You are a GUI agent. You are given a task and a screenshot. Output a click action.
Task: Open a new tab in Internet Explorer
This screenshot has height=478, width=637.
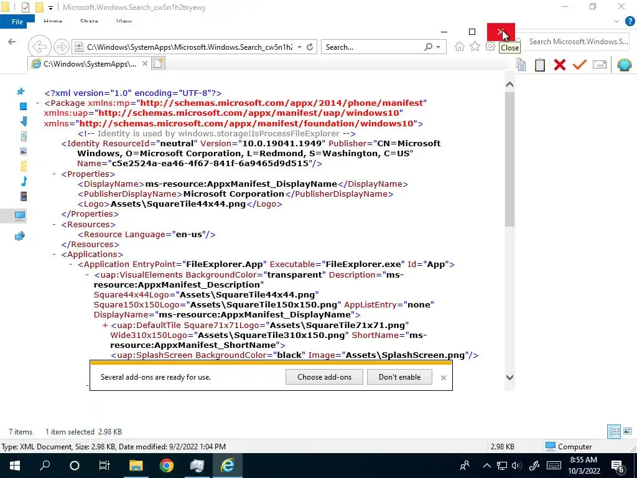click(x=159, y=63)
